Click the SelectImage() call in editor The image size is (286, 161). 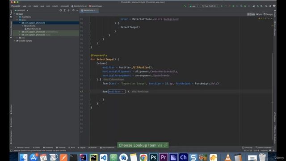[x=130, y=27]
